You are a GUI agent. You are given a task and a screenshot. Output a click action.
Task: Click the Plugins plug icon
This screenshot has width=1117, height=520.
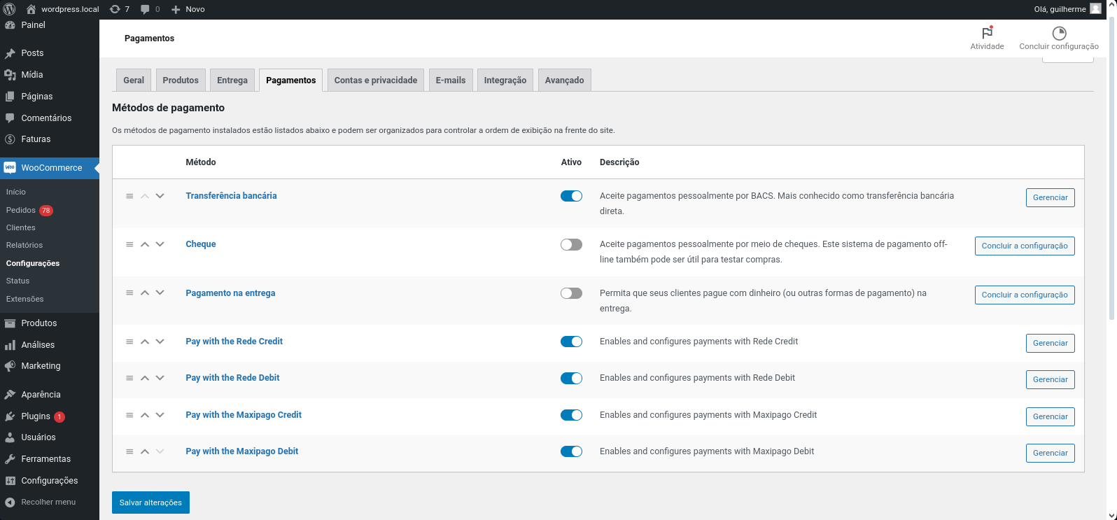[10, 416]
